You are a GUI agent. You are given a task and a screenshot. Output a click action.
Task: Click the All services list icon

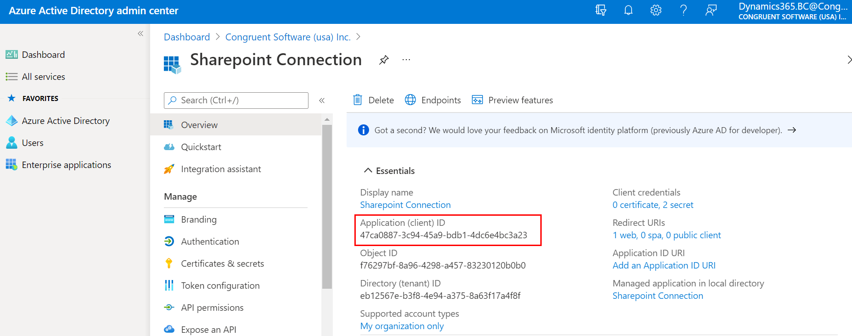(x=11, y=77)
